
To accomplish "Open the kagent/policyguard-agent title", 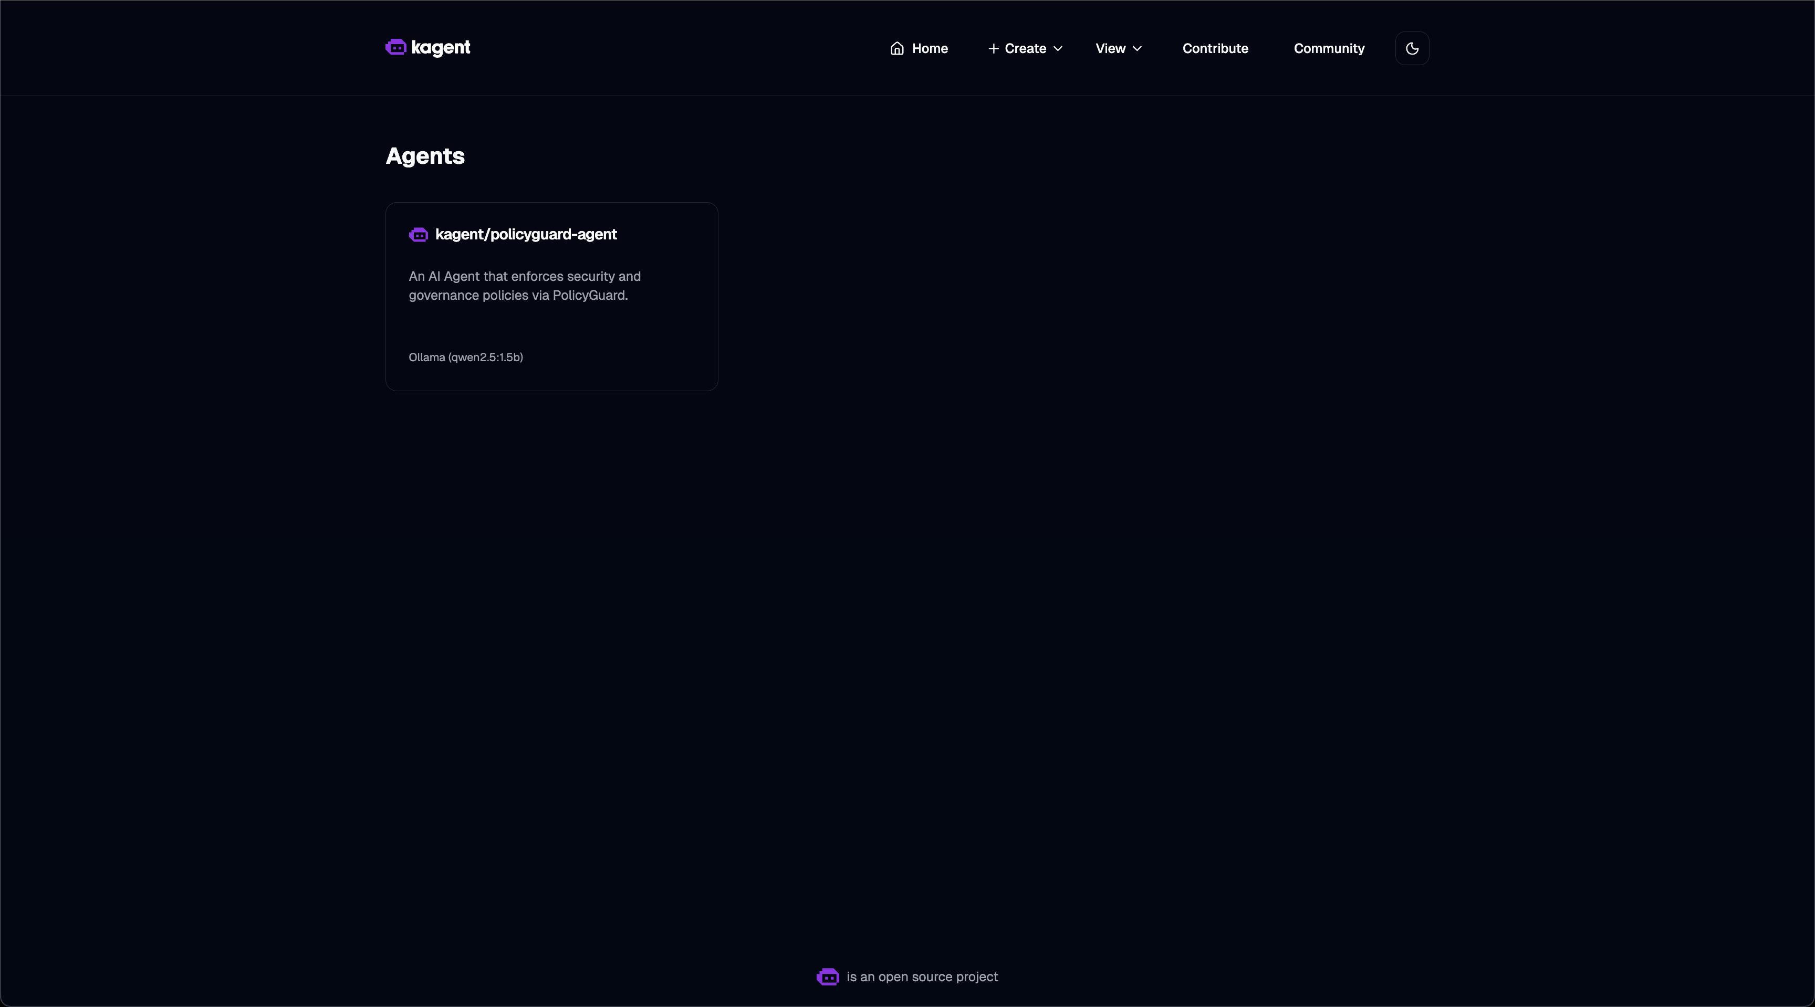I will tap(526, 235).
